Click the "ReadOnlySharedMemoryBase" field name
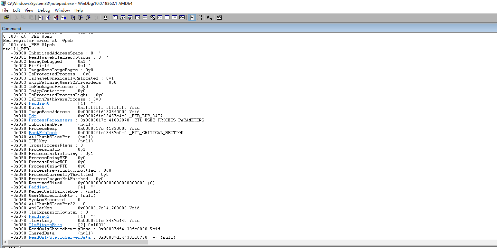 (x=60, y=229)
